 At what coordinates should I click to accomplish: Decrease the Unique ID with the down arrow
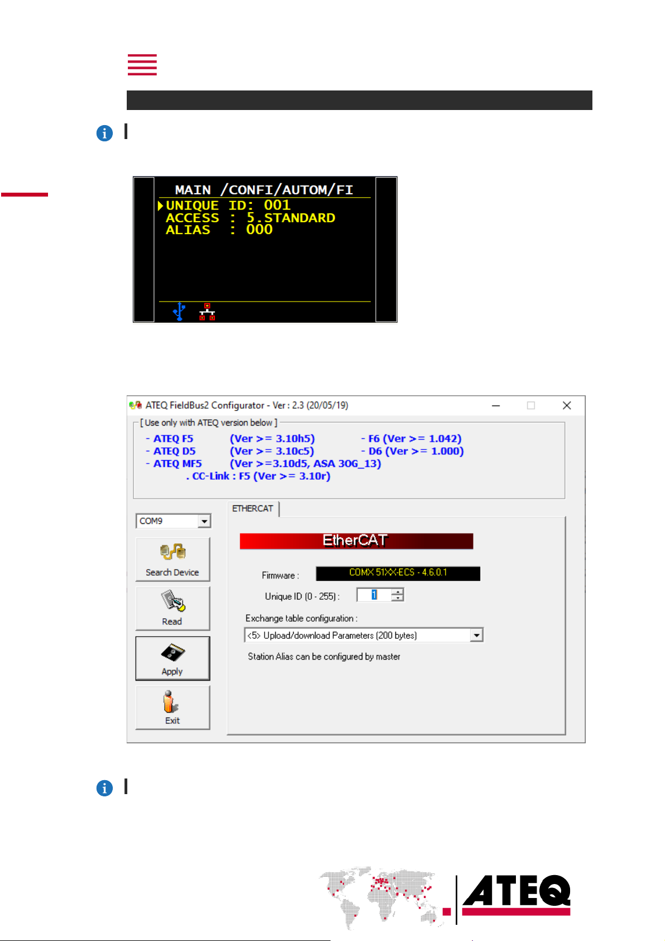pos(397,599)
